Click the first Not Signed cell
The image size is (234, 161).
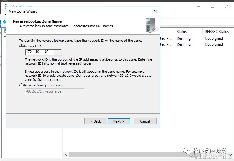214,38
